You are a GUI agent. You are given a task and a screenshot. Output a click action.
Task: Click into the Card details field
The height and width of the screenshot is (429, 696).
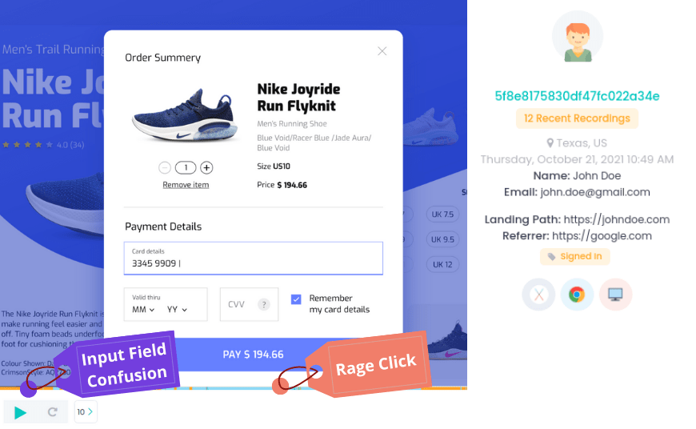click(253, 258)
